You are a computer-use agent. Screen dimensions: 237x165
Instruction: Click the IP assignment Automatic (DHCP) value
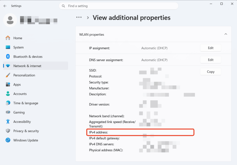pos(154,48)
